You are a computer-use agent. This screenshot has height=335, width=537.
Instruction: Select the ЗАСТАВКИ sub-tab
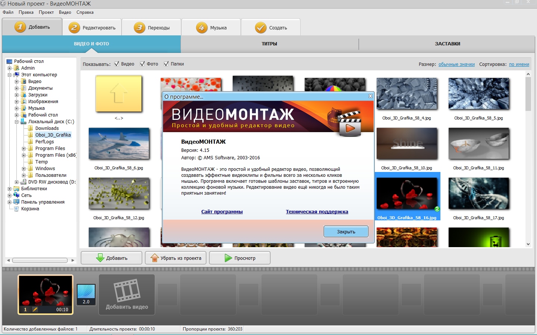click(447, 44)
